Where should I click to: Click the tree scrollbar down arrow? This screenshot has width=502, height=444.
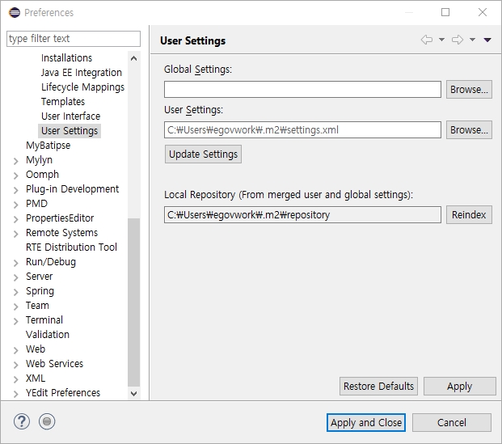pyautogui.click(x=134, y=393)
